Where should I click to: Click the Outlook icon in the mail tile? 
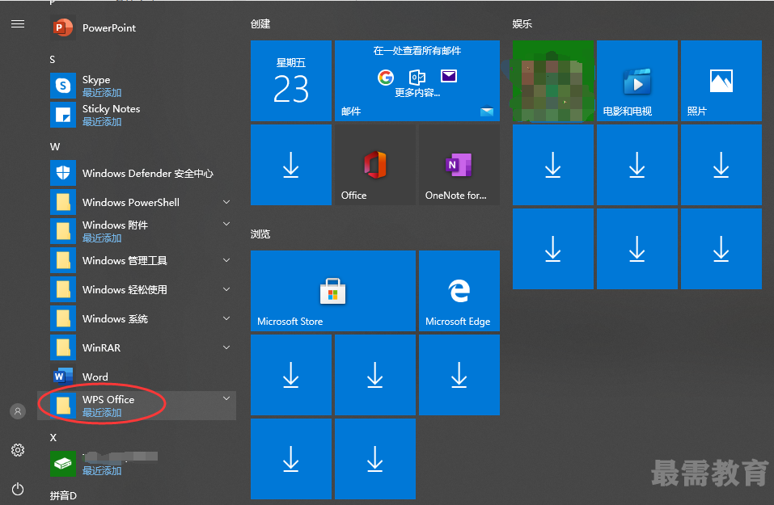tap(417, 77)
